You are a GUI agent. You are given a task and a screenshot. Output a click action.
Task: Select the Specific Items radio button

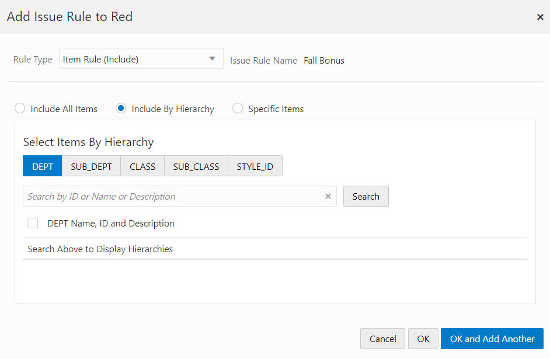238,109
